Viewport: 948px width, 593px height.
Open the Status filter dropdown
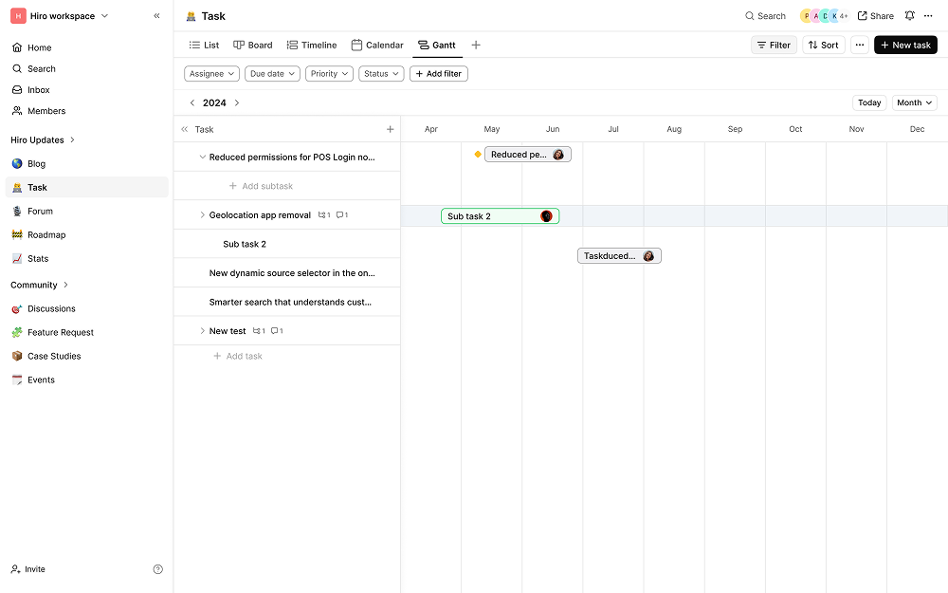[381, 74]
